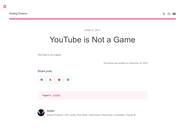Click Addie's author avatar

click(x=41, y=113)
